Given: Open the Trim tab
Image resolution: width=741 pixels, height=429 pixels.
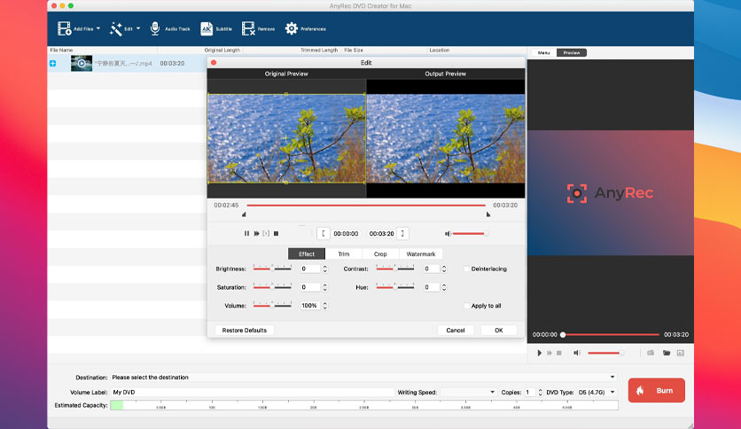Looking at the screenshot, I should pos(344,254).
